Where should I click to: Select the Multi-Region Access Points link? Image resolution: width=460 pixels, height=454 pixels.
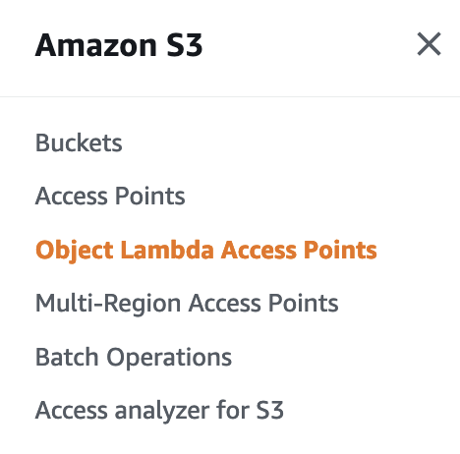[x=187, y=304]
